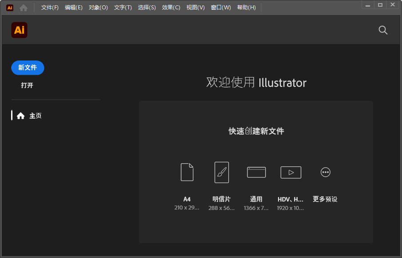The image size is (402, 258).
Task: Click the 210 x 29 size label under A4
Action: (187, 208)
